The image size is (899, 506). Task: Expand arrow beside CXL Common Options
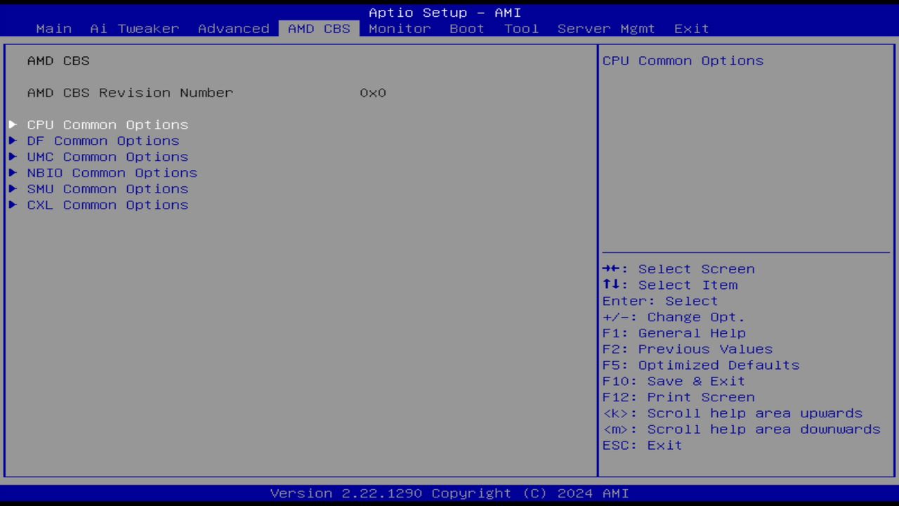pos(13,205)
